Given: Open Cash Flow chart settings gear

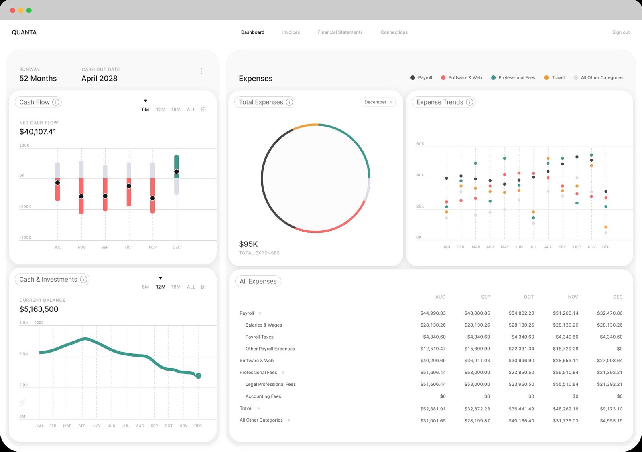Looking at the screenshot, I should tap(203, 109).
